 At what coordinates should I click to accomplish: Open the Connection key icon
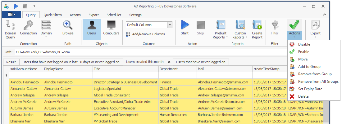click(x=28, y=26)
